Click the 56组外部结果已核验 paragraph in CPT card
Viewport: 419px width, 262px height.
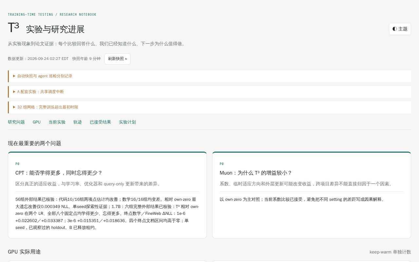107,213
